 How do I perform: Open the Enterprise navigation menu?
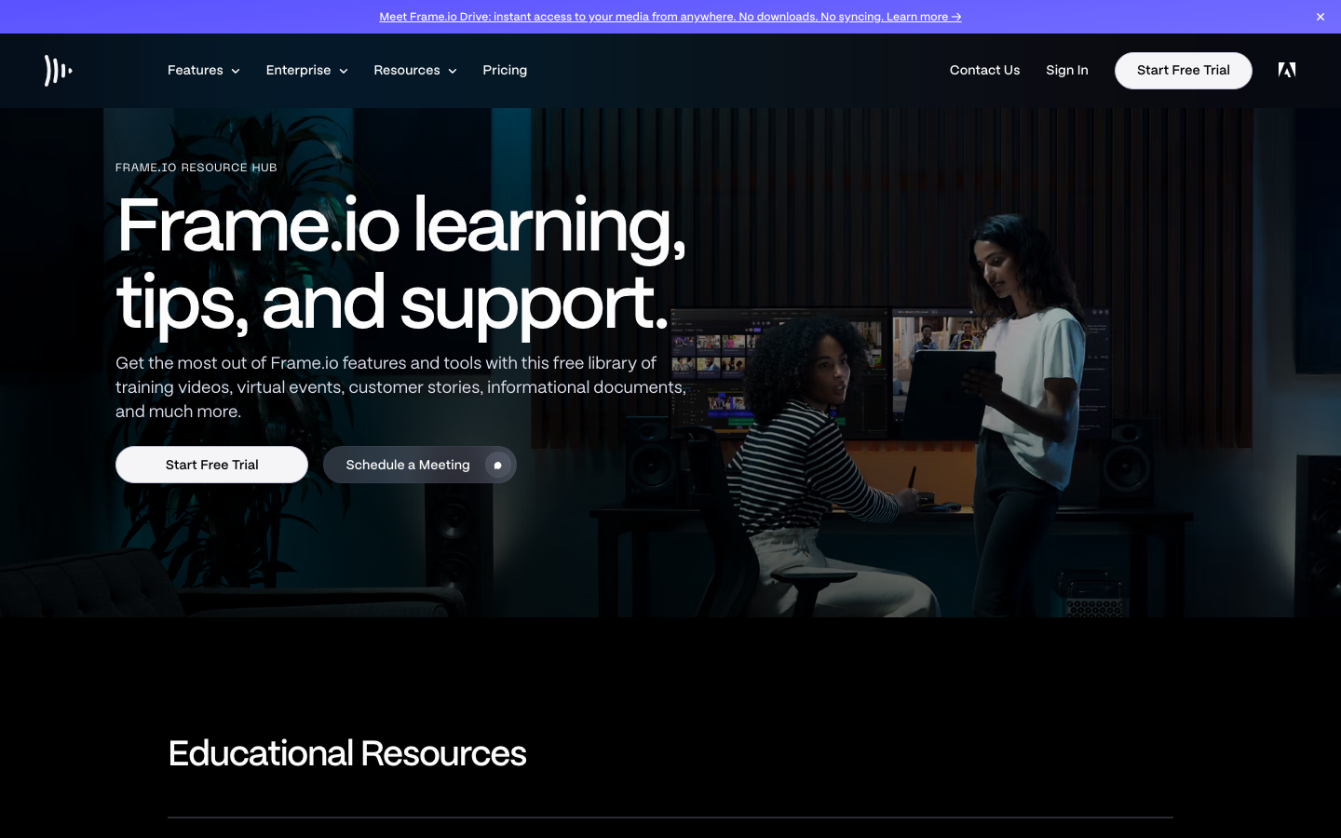(307, 71)
